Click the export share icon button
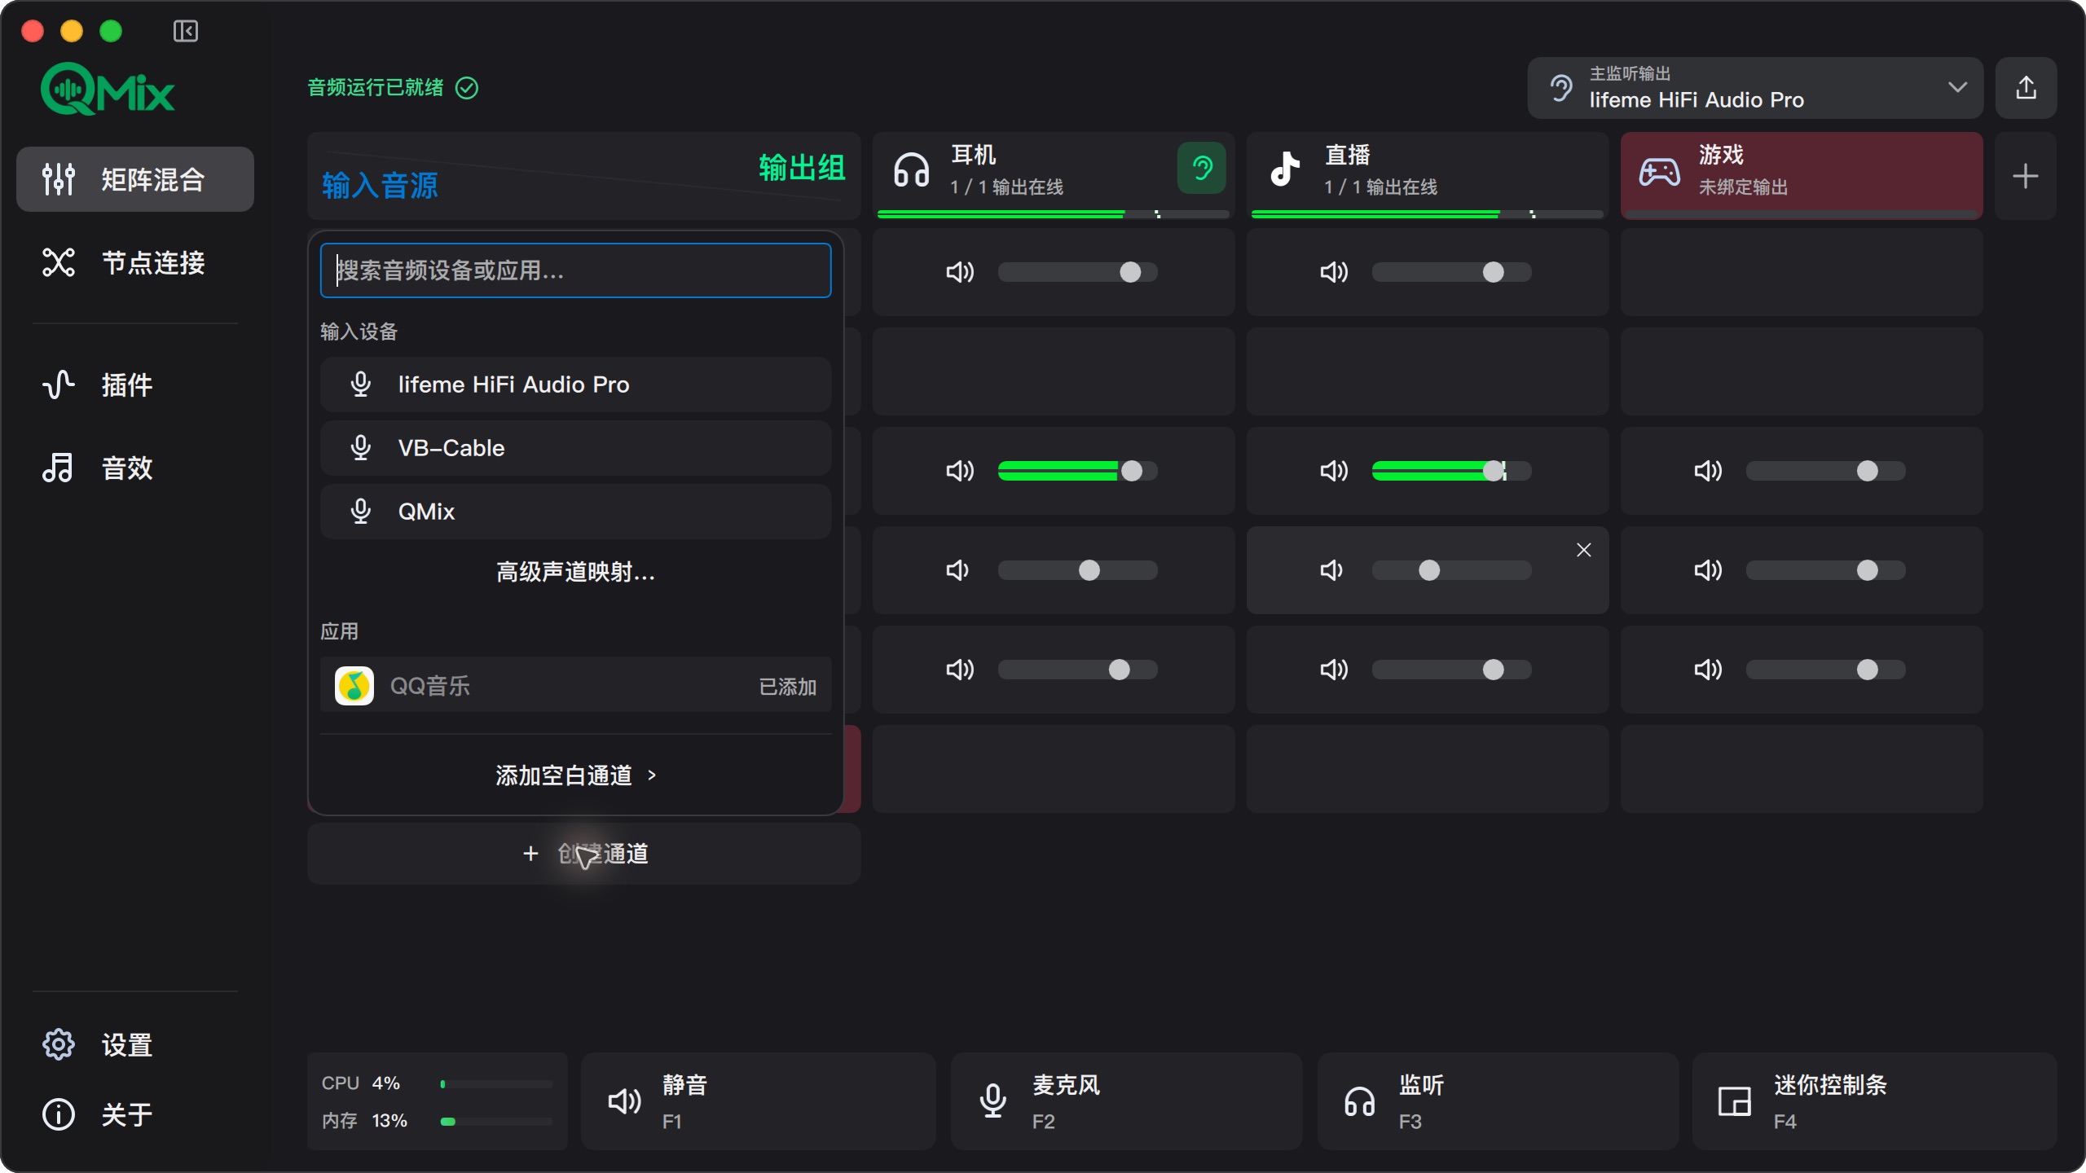 [2026, 88]
